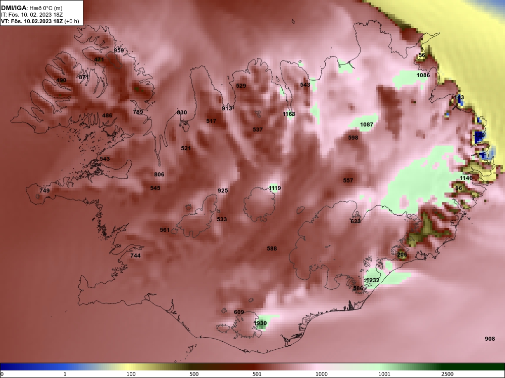Click the 1086 label in the northeast
The height and width of the screenshot is (378, 505).
pyautogui.click(x=423, y=75)
